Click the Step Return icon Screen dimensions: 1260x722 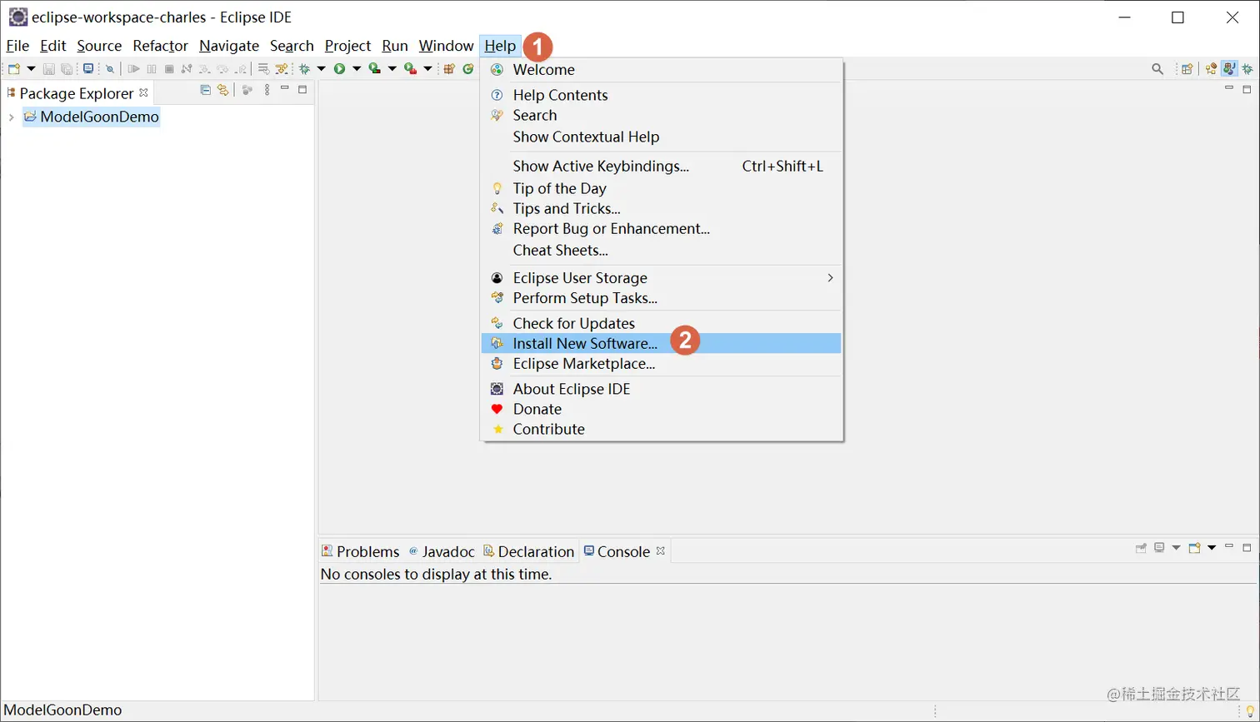coord(240,69)
